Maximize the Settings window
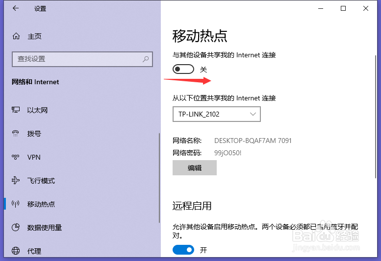The height and width of the screenshot is (261, 381). click(343, 8)
